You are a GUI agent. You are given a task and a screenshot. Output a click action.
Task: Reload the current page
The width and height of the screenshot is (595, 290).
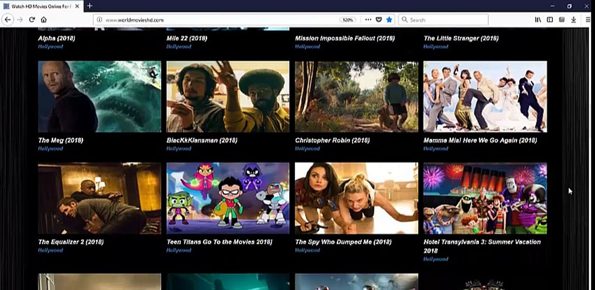[x=32, y=20]
